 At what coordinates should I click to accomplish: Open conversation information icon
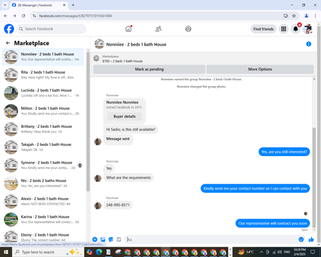pos(309,44)
